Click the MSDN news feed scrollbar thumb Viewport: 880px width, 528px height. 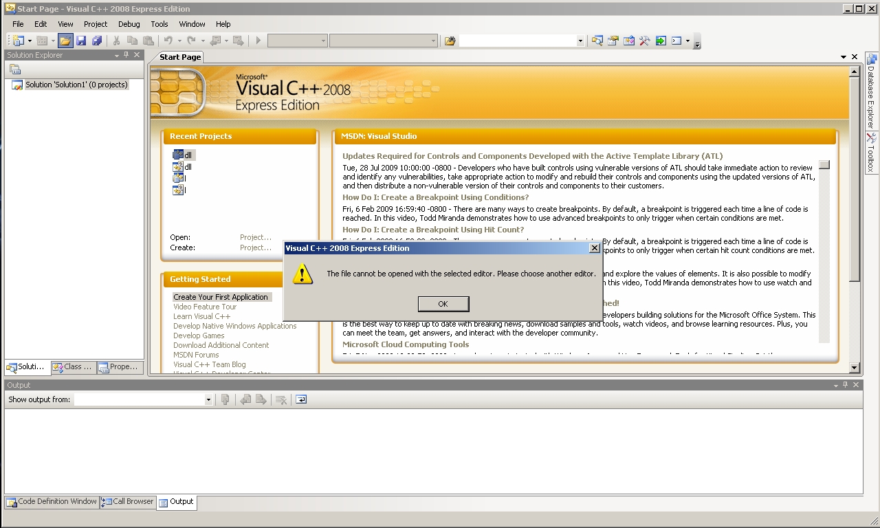click(x=824, y=165)
